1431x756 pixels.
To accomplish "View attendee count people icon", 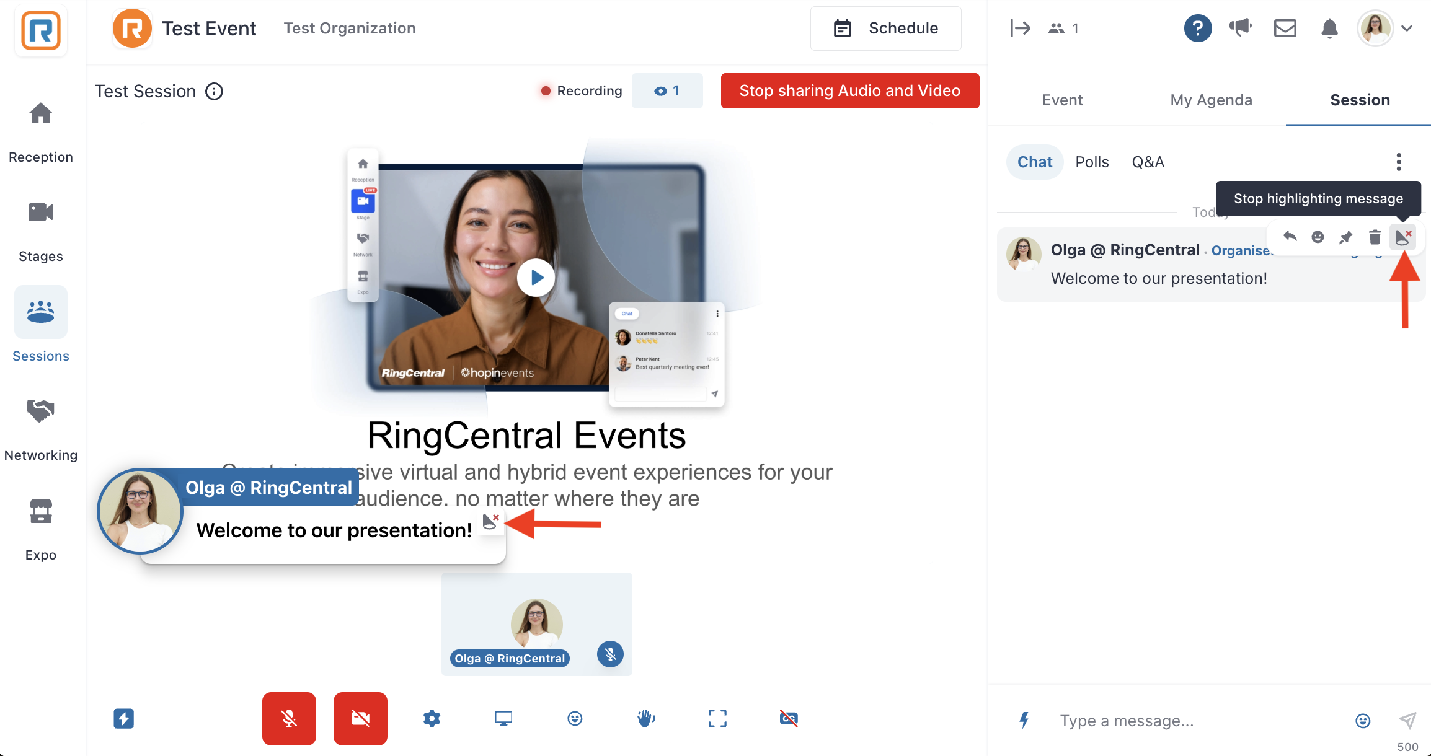I will 1057,29.
